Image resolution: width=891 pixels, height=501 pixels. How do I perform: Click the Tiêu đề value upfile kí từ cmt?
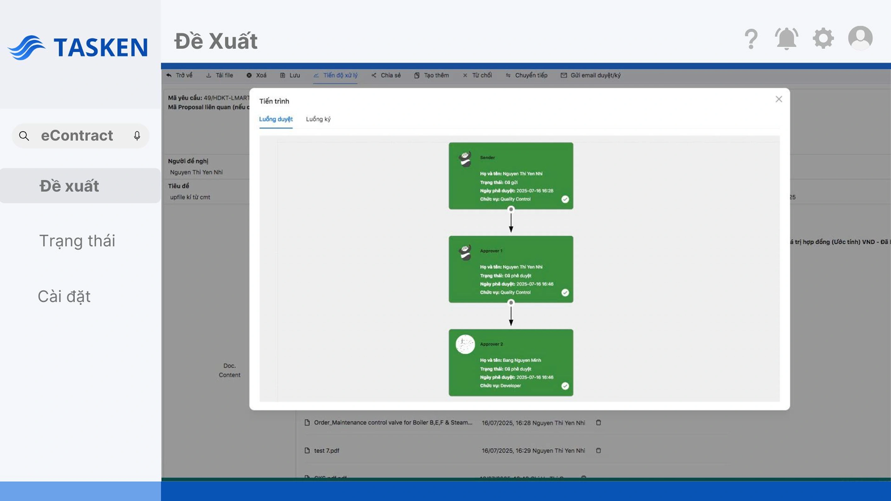coord(190,197)
